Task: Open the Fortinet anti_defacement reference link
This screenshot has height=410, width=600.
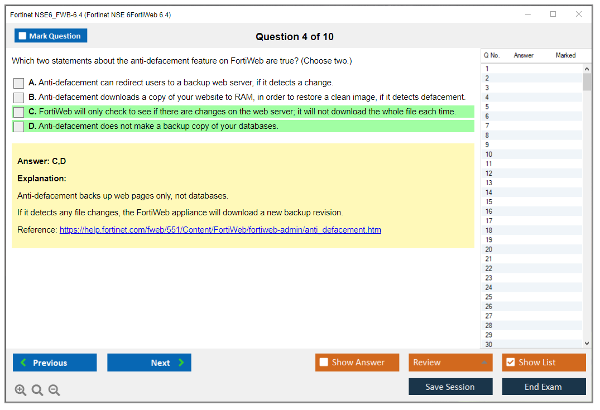Action: coord(220,230)
